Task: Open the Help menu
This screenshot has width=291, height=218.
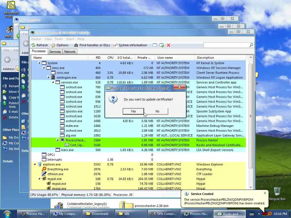Action: click(81, 39)
